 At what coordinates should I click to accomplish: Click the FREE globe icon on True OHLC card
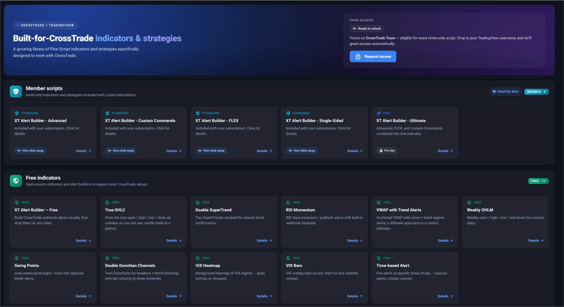coord(107,202)
